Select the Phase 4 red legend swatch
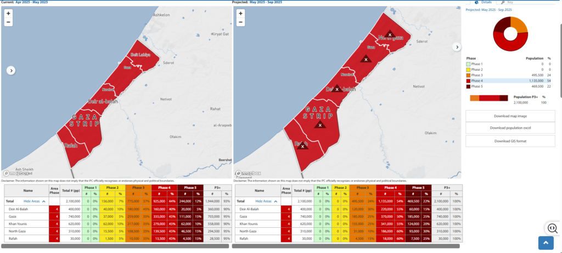562x253 pixels. [x=468, y=81]
